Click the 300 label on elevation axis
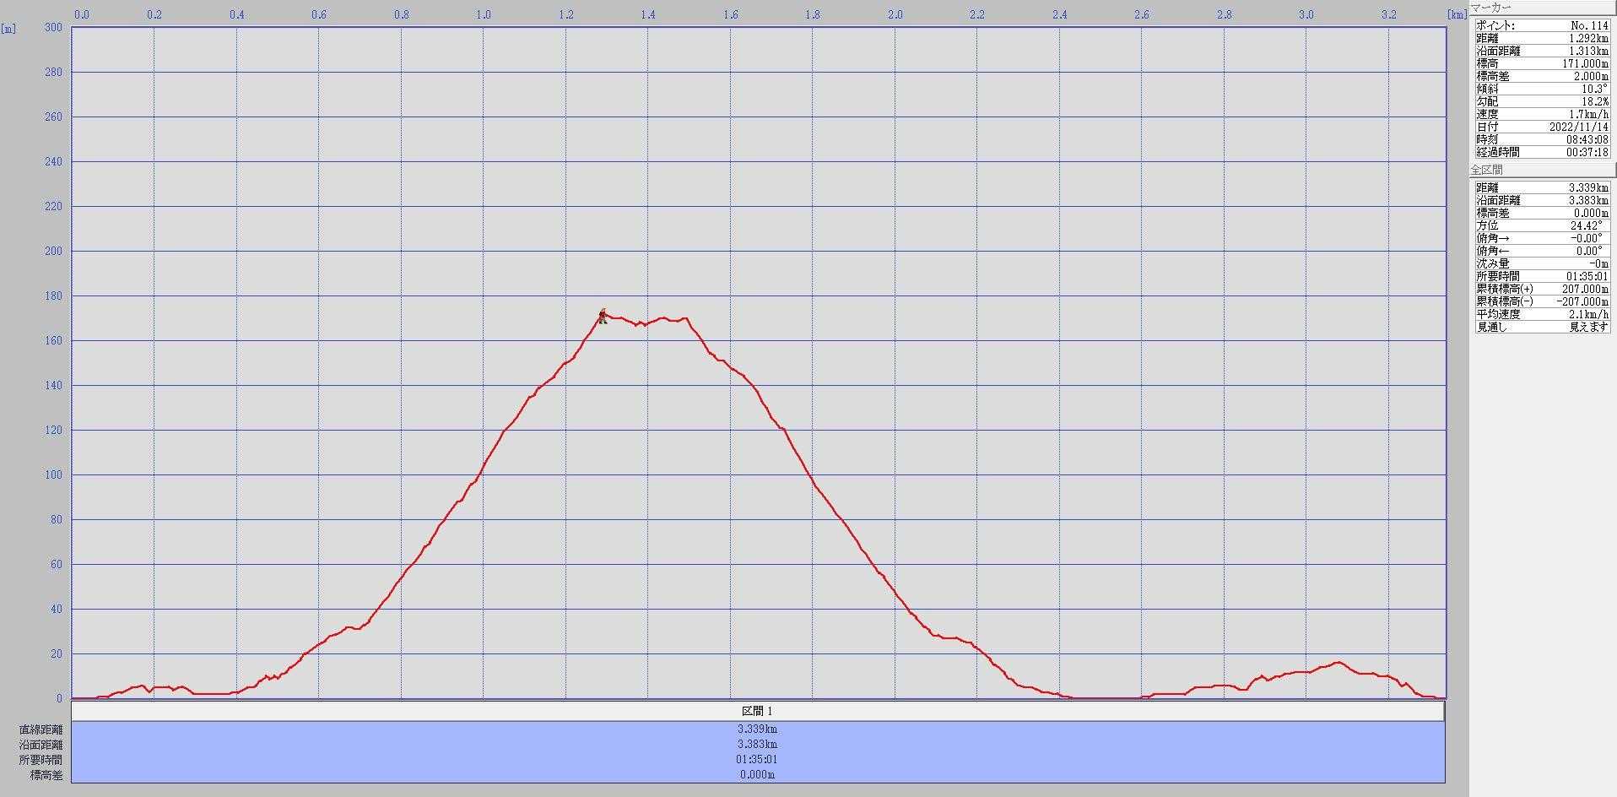The image size is (1617, 797). 53,27
